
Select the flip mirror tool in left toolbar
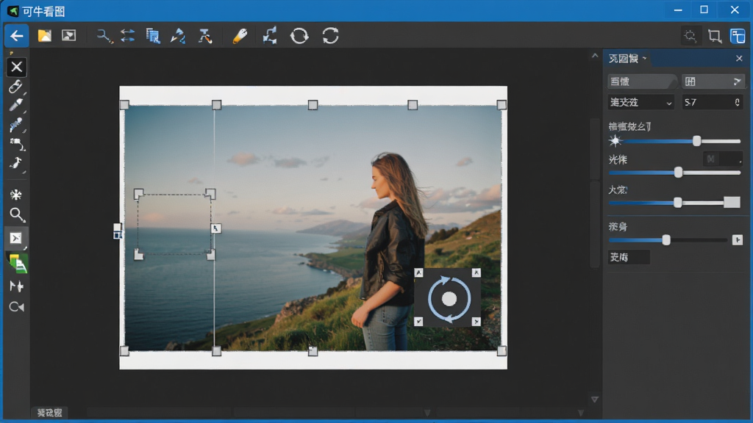(x=16, y=286)
